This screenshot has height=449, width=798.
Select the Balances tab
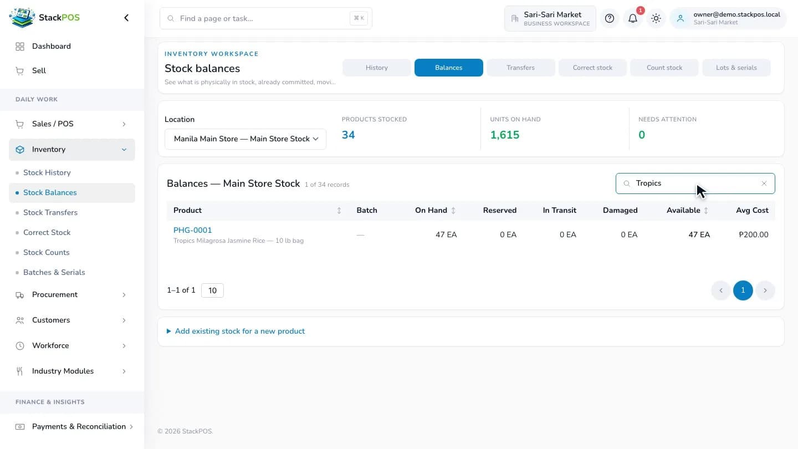coord(449,68)
